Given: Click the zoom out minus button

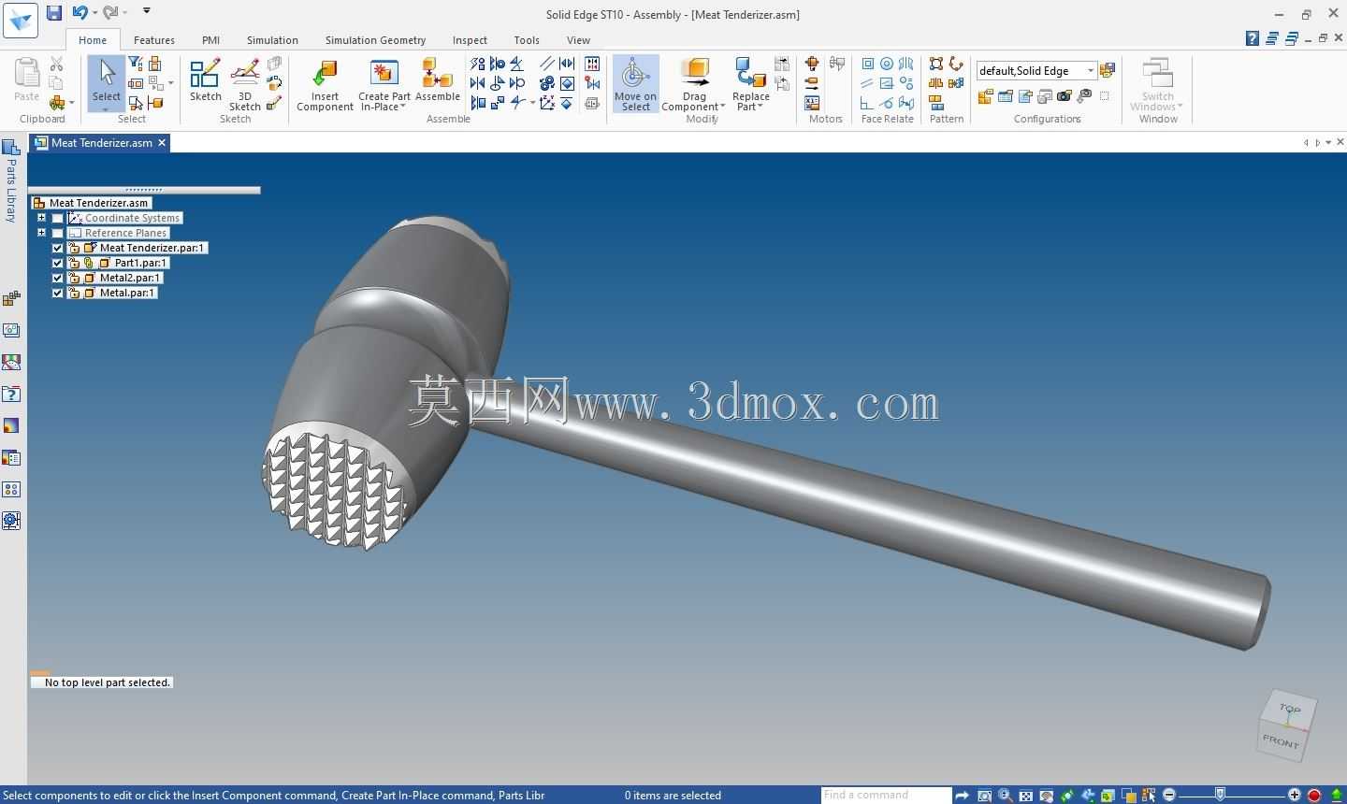Looking at the screenshot, I should click(x=1169, y=796).
